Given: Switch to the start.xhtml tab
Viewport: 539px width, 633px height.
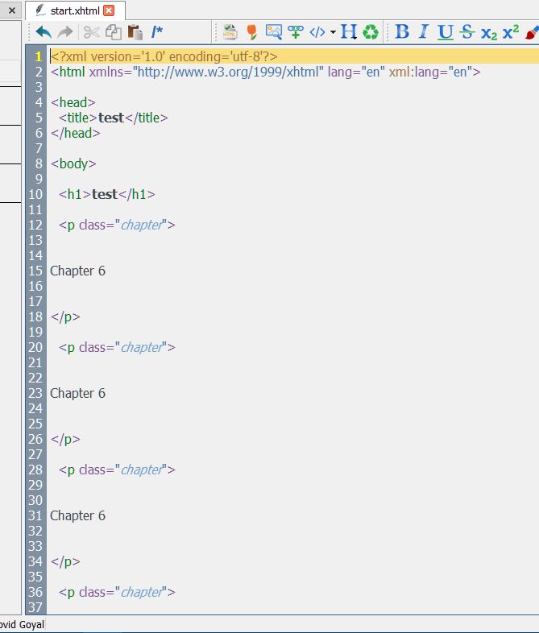Looking at the screenshot, I should point(75,10).
